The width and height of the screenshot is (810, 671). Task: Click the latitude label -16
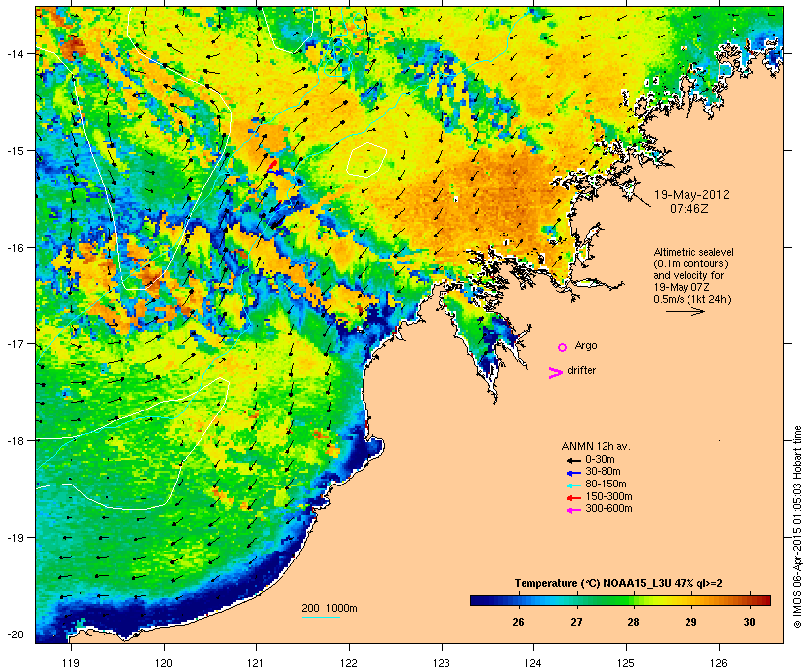pyautogui.click(x=15, y=248)
